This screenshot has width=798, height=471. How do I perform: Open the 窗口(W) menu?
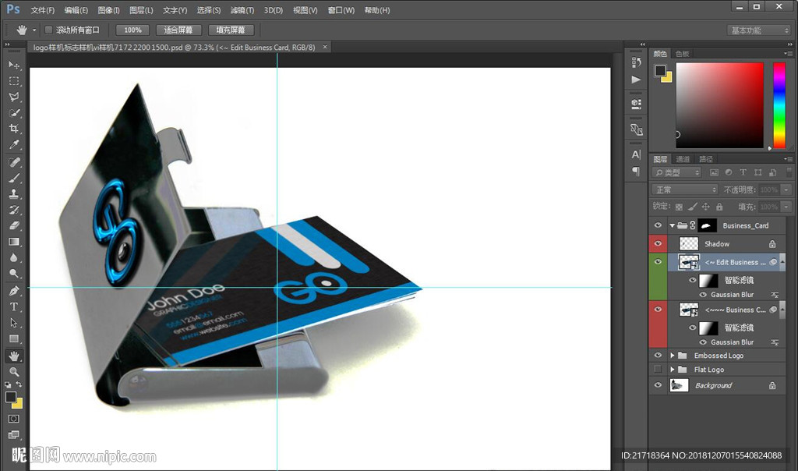click(341, 10)
